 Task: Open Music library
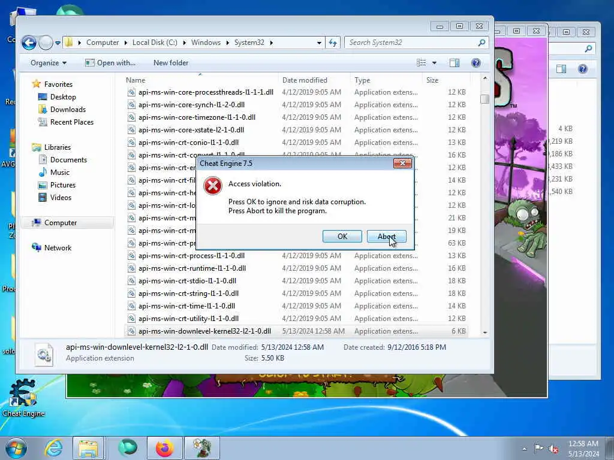59,172
